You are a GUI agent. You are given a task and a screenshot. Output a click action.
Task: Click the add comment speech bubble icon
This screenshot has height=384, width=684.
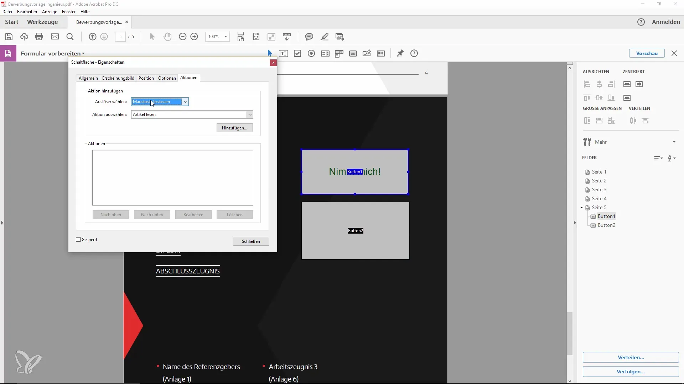[x=309, y=37]
